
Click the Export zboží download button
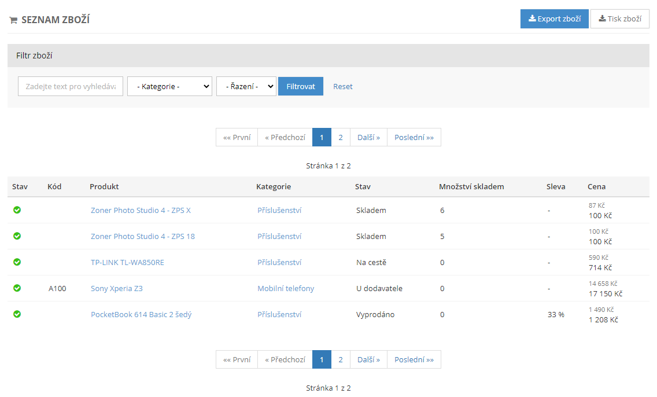pyautogui.click(x=554, y=19)
